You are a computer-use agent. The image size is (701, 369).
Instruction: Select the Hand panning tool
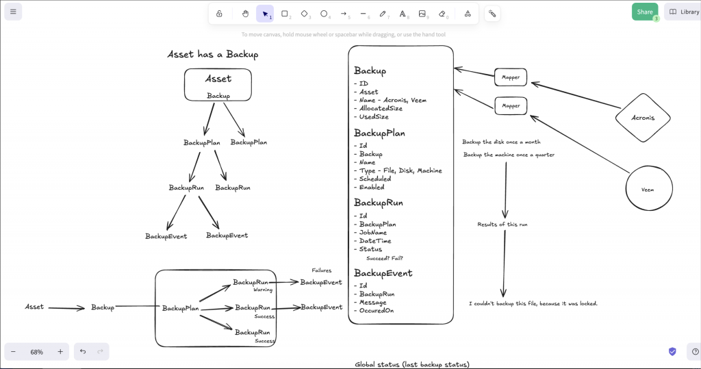point(245,14)
